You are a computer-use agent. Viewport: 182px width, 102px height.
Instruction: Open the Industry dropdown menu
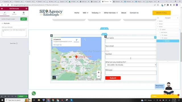pyautogui.click(x=96, y=13)
